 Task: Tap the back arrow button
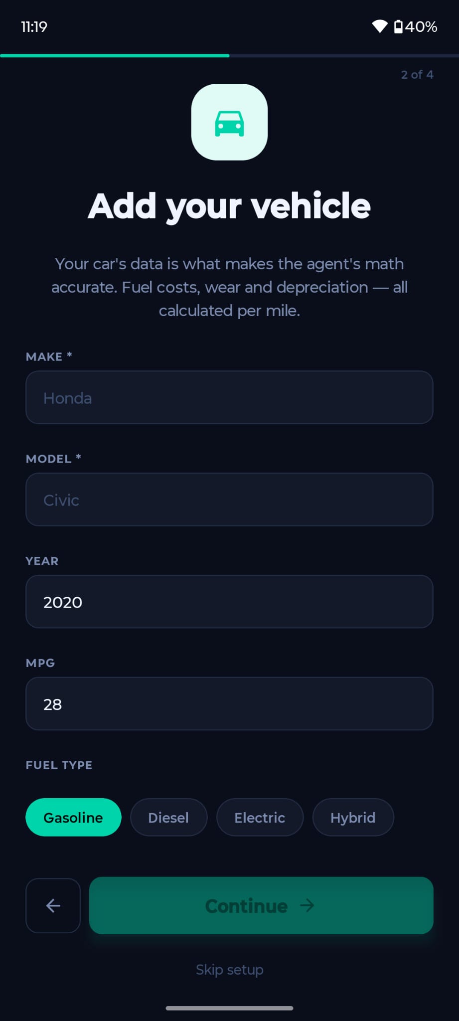[x=53, y=906]
